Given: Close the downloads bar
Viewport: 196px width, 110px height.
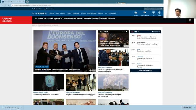Looking at the screenshot, I should (x=194, y=107).
